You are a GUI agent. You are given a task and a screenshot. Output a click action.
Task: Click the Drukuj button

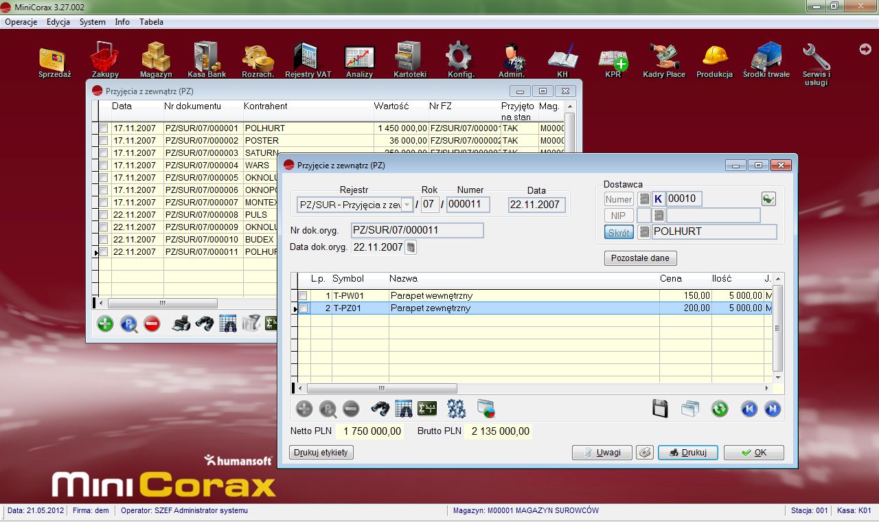tap(688, 453)
